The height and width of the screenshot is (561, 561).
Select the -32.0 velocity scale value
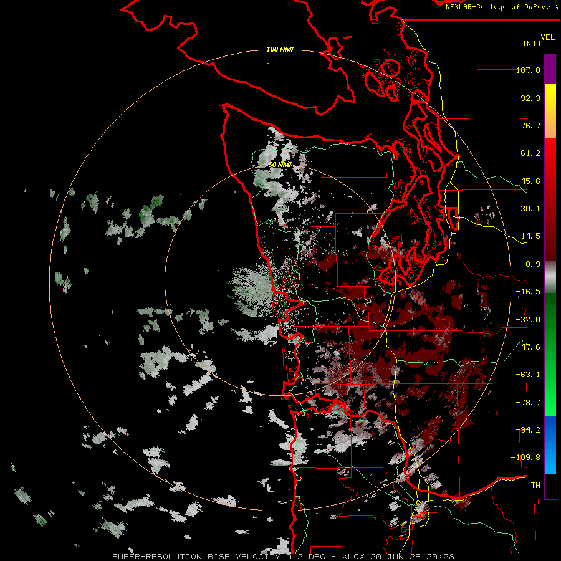pyautogui.click(x=528, y=320)
